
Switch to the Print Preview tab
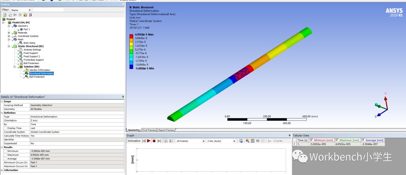149,130
